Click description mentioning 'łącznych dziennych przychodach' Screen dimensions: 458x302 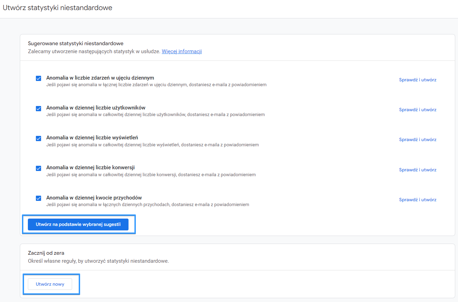148,205
